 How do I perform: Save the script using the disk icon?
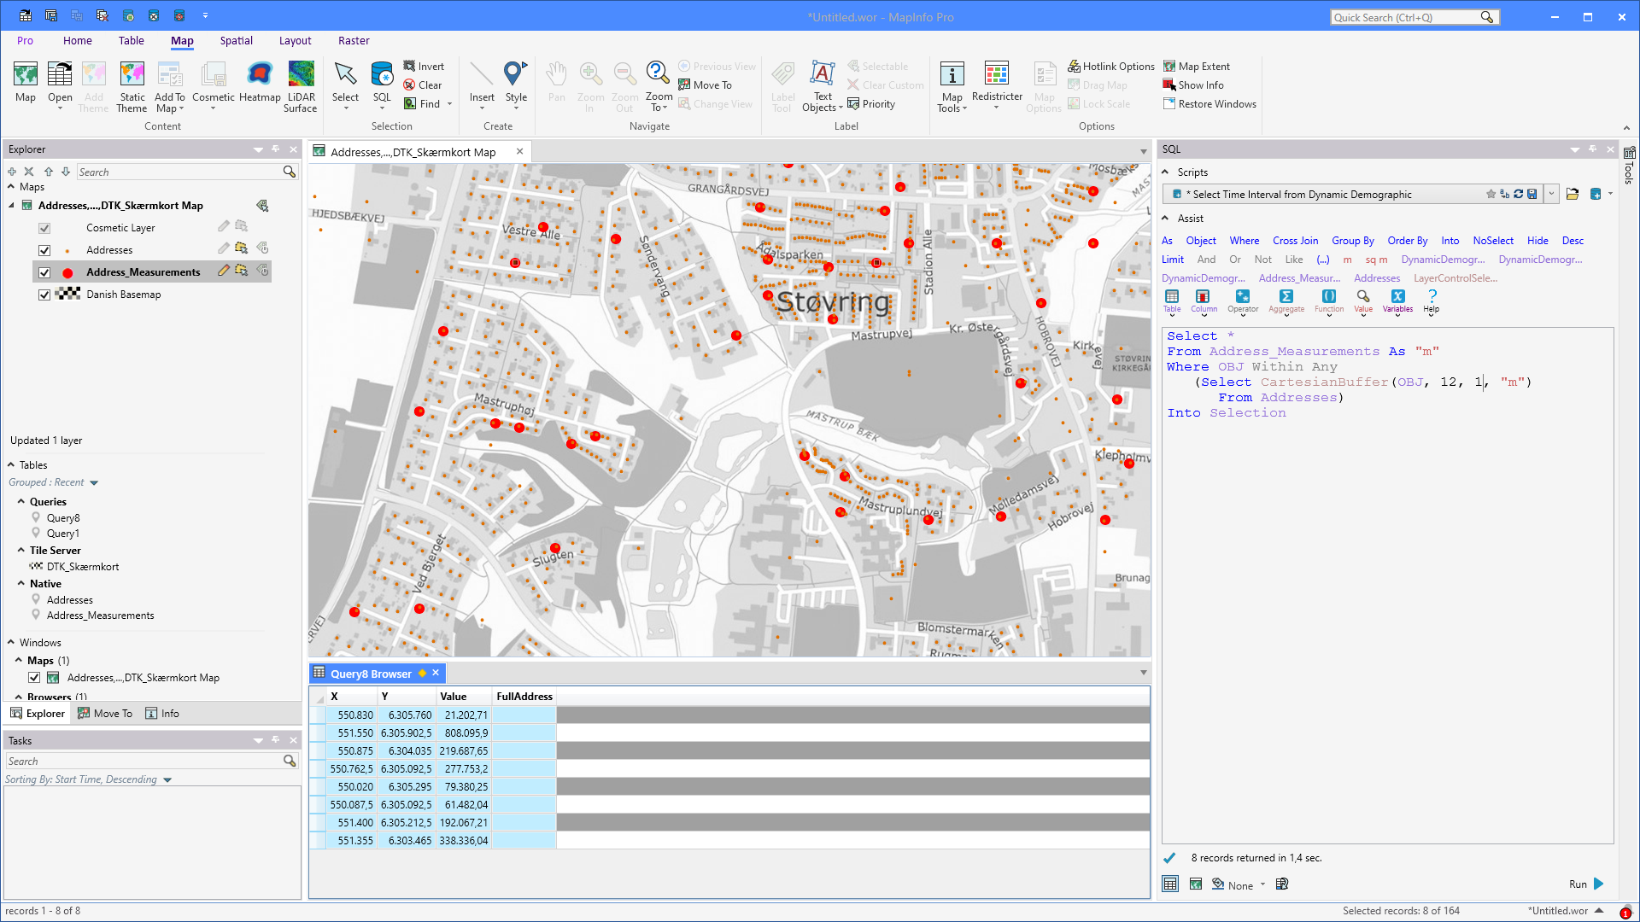1532,194
